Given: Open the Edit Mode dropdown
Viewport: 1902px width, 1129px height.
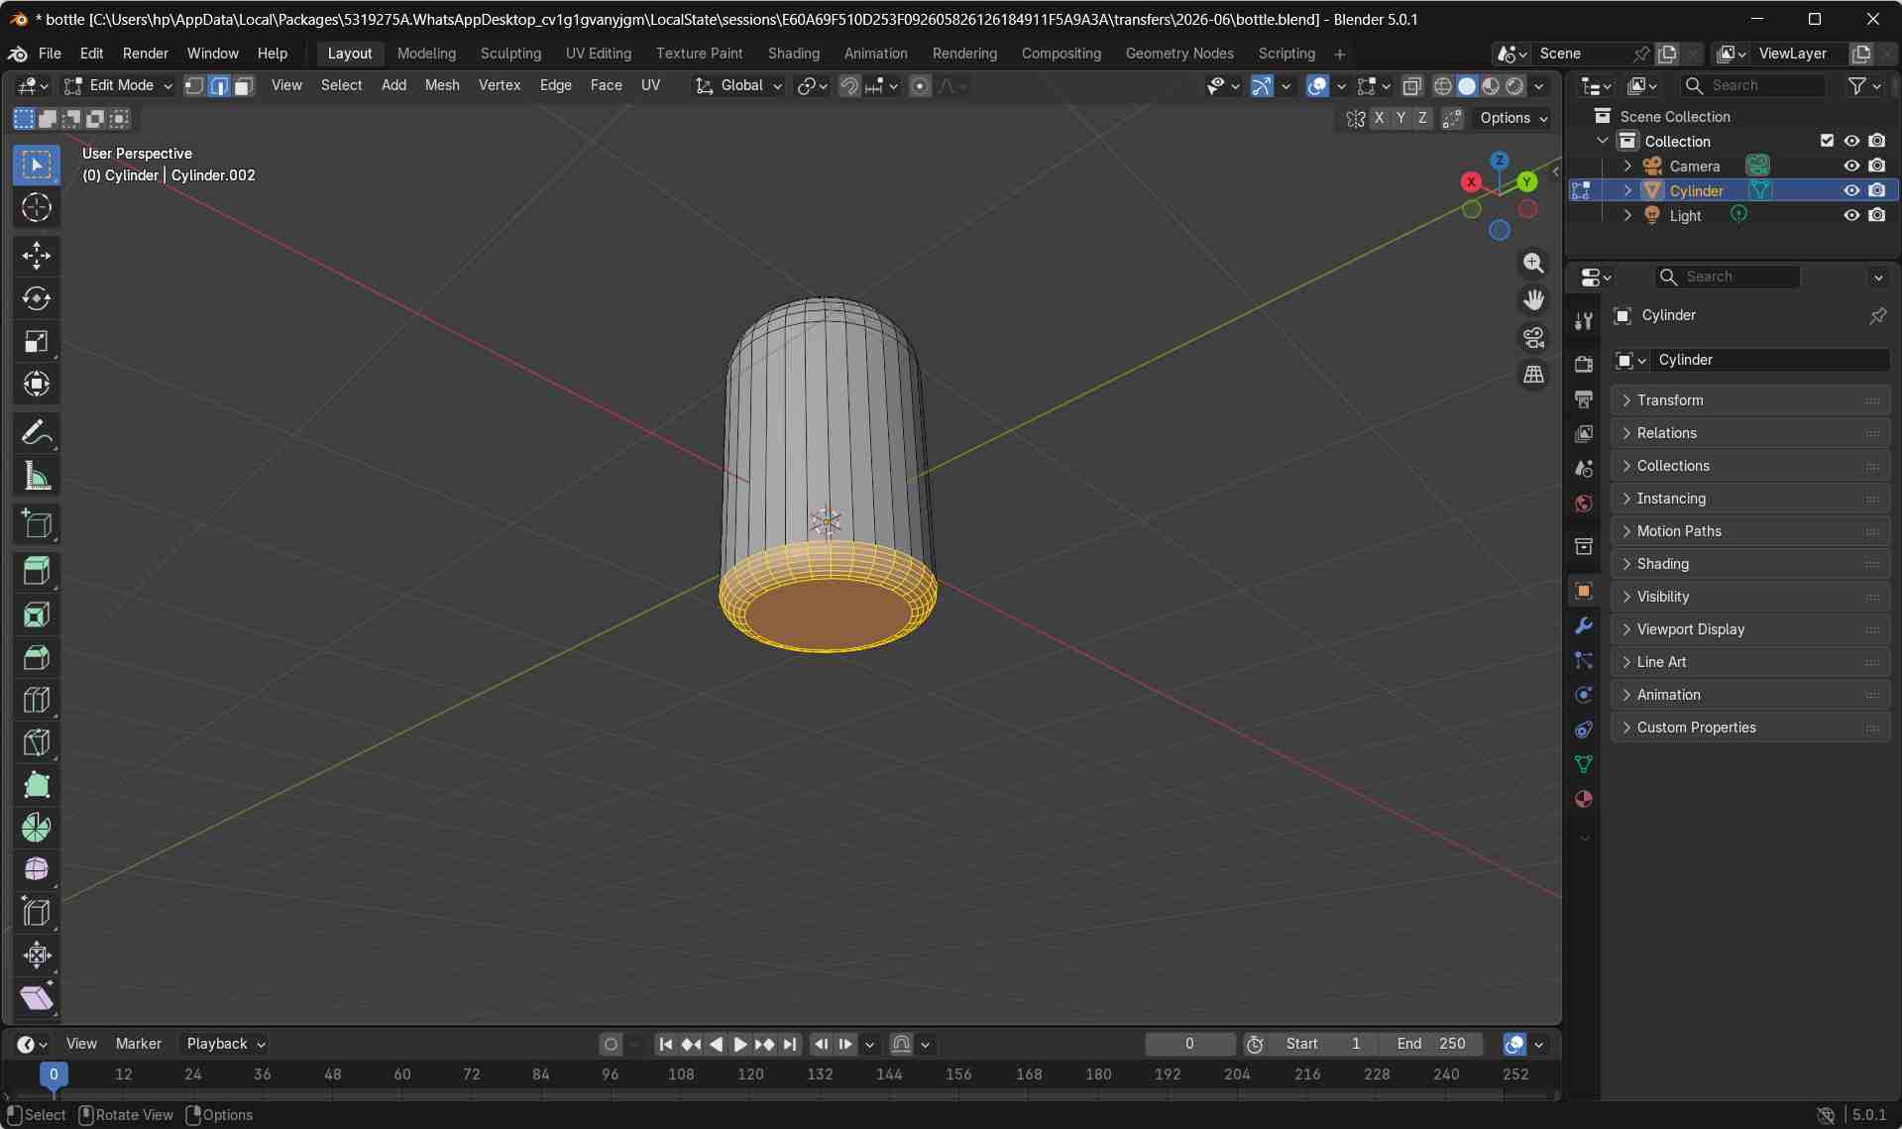Looking at the screenshot, I should click(119, 86).
